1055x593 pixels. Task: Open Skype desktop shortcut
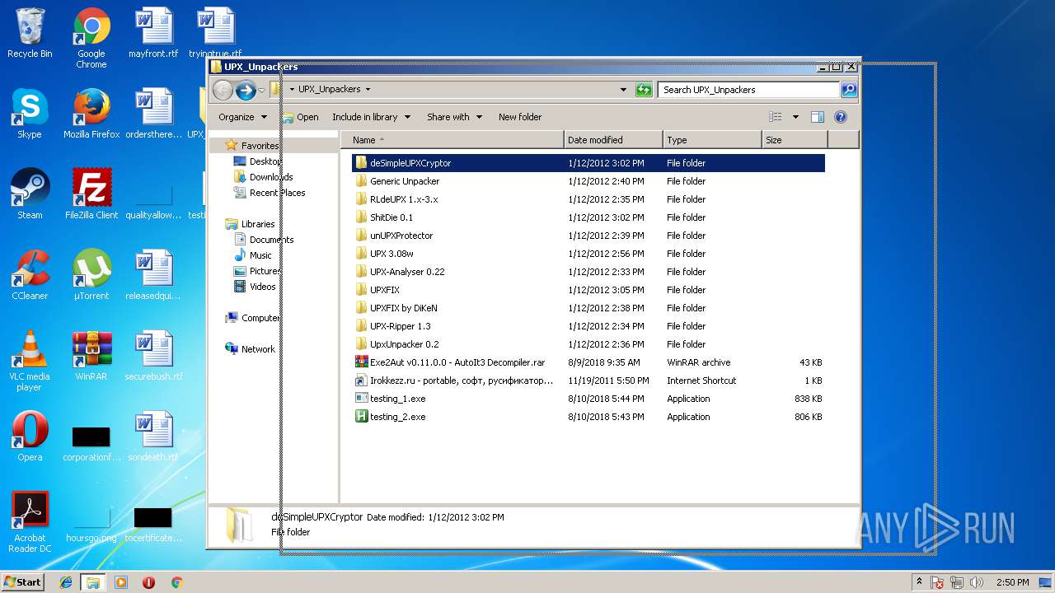click(30, 114)
